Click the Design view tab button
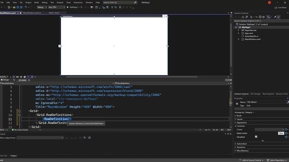Screen dimensions: 289x162 pos(5,80)
